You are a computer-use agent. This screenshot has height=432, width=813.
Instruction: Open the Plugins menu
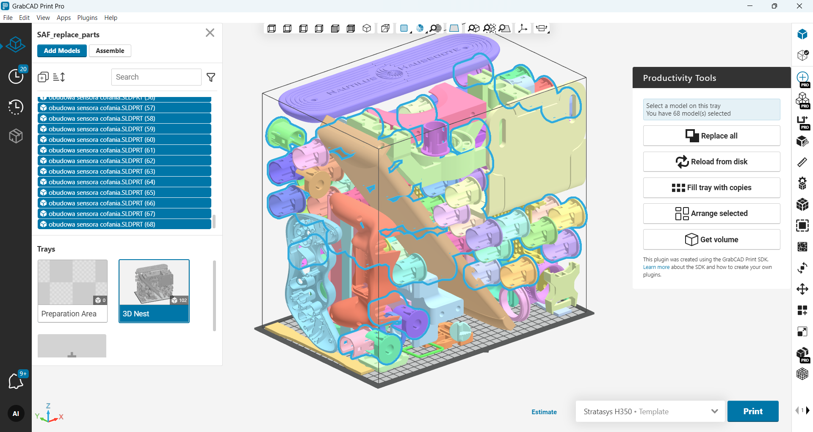(x=87, y=18)
